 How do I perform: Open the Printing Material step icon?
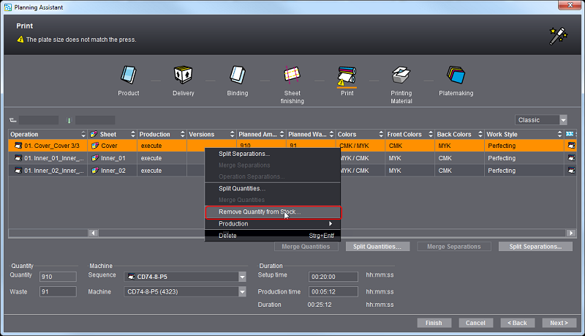[x=401, y=75]
